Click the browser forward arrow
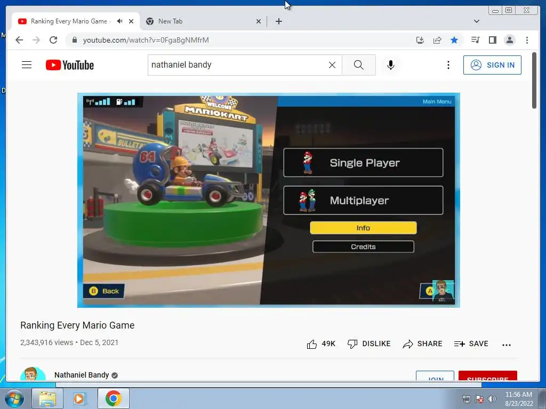The image size is (546, 409). [36, 40]
